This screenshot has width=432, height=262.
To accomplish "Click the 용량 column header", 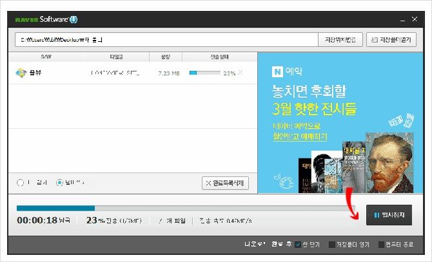I will click(166, 57).
